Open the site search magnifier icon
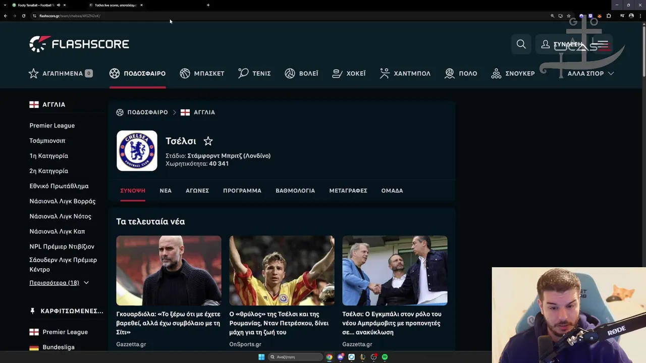This screenshot has height=363, width=646. pyautogui.click(x=521, y=44)
